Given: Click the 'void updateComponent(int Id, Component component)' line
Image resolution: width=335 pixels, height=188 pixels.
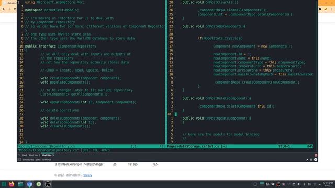Looking at the screenshot, I should pyautogui.click(x=88, y=102).
